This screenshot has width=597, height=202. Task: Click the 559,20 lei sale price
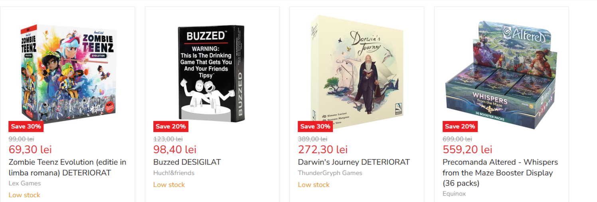(467, 150)
